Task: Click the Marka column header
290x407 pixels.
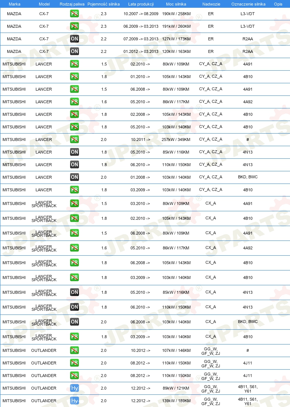Action: click(14, 4)
